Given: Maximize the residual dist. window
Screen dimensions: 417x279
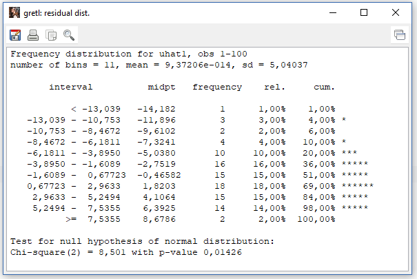Looking at the screenshot, I should coord(363,12).
